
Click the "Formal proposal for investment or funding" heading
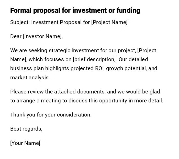tap(75, 10)
